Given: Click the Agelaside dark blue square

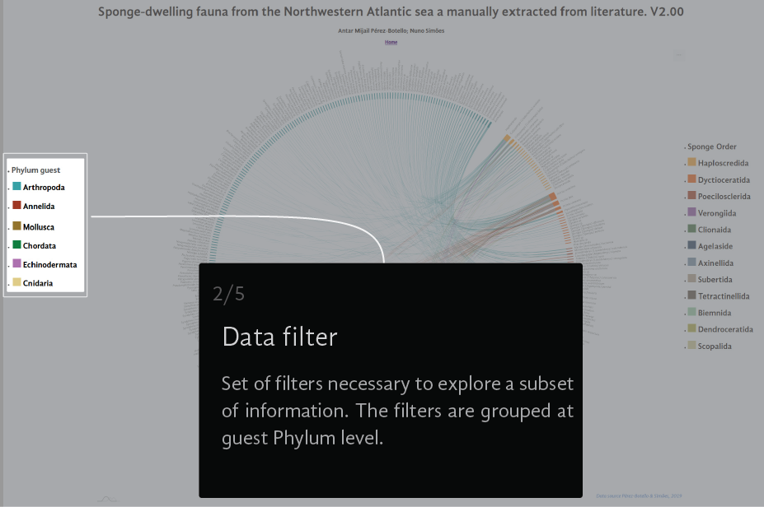Looking at the screenshot, I should pos(692,246).
